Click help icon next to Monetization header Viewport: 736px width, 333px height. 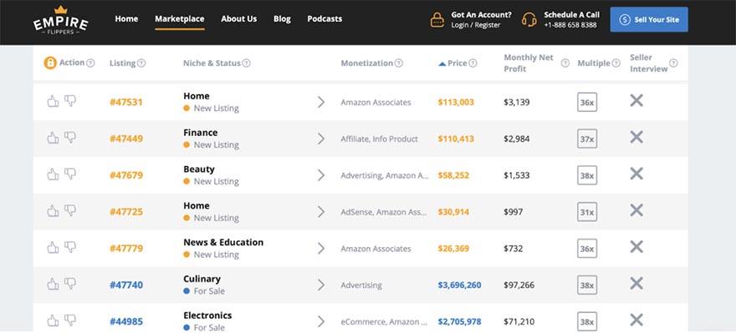point(398,63)
